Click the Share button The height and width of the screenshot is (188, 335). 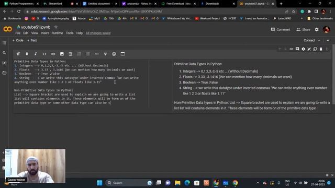point(303,29)
